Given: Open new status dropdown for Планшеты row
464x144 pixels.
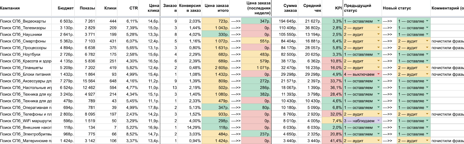Looking at the screenshot, I should (427, 68).
